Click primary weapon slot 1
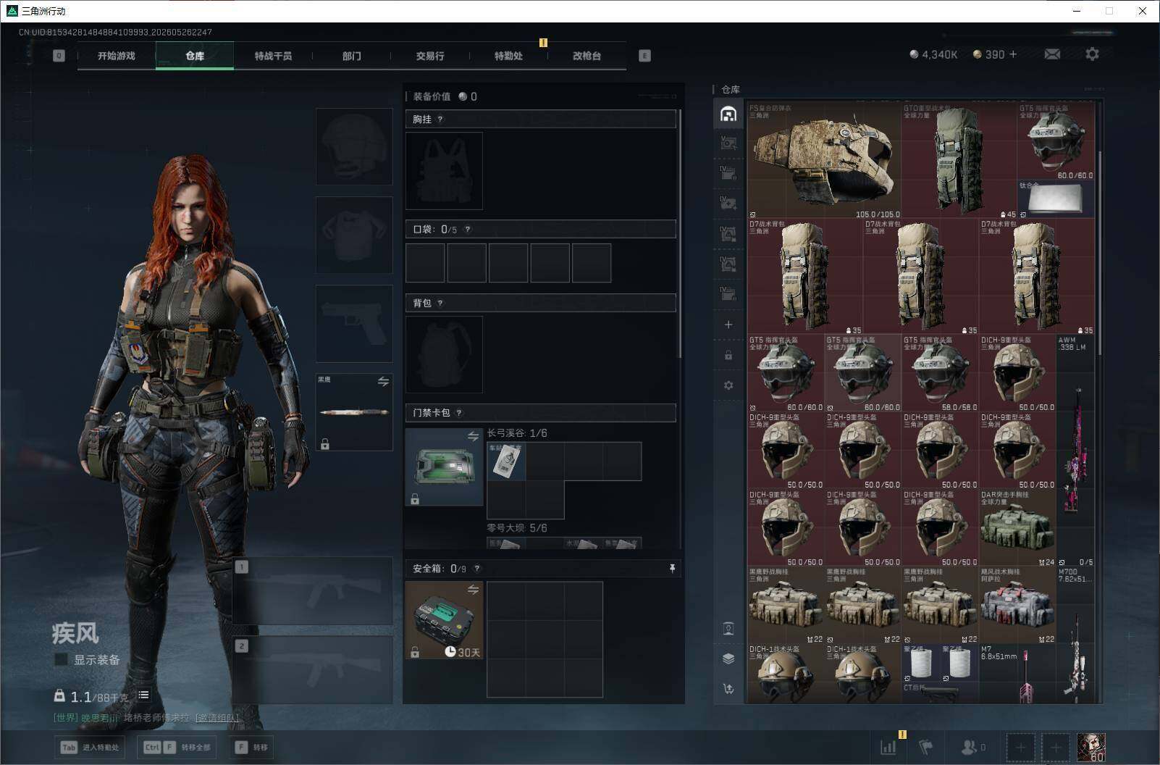The image size is (1160, 765). tap(314, 590)
